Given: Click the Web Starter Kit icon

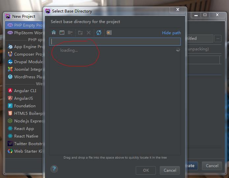Looking at the screenshot, I should click(10, 151).
